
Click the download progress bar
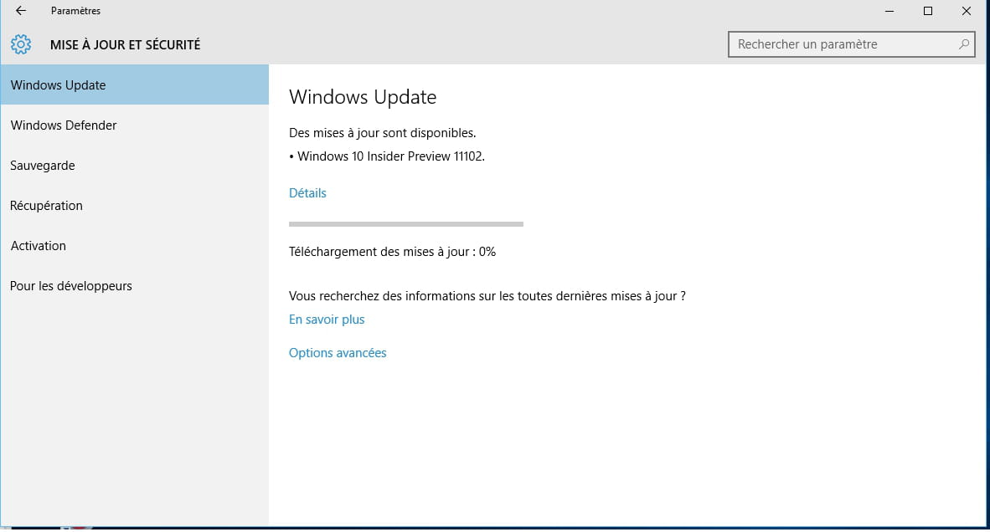[x=406, y=224]
